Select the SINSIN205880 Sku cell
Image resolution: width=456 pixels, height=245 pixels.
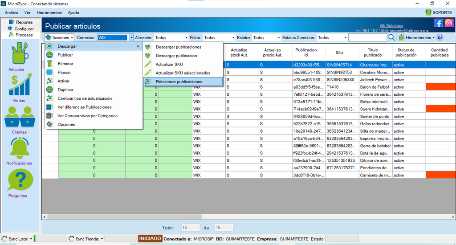point(342,79)
